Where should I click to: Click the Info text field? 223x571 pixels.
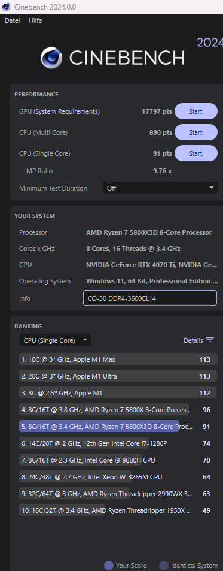[150, 298]
